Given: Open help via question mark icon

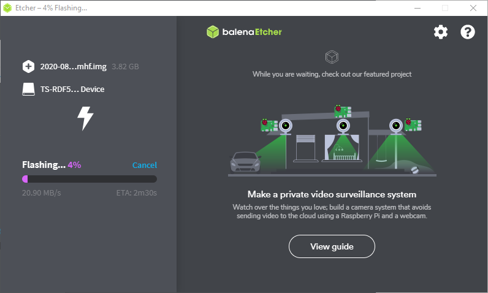Looking at the screenshot, I should pos(467,32).
